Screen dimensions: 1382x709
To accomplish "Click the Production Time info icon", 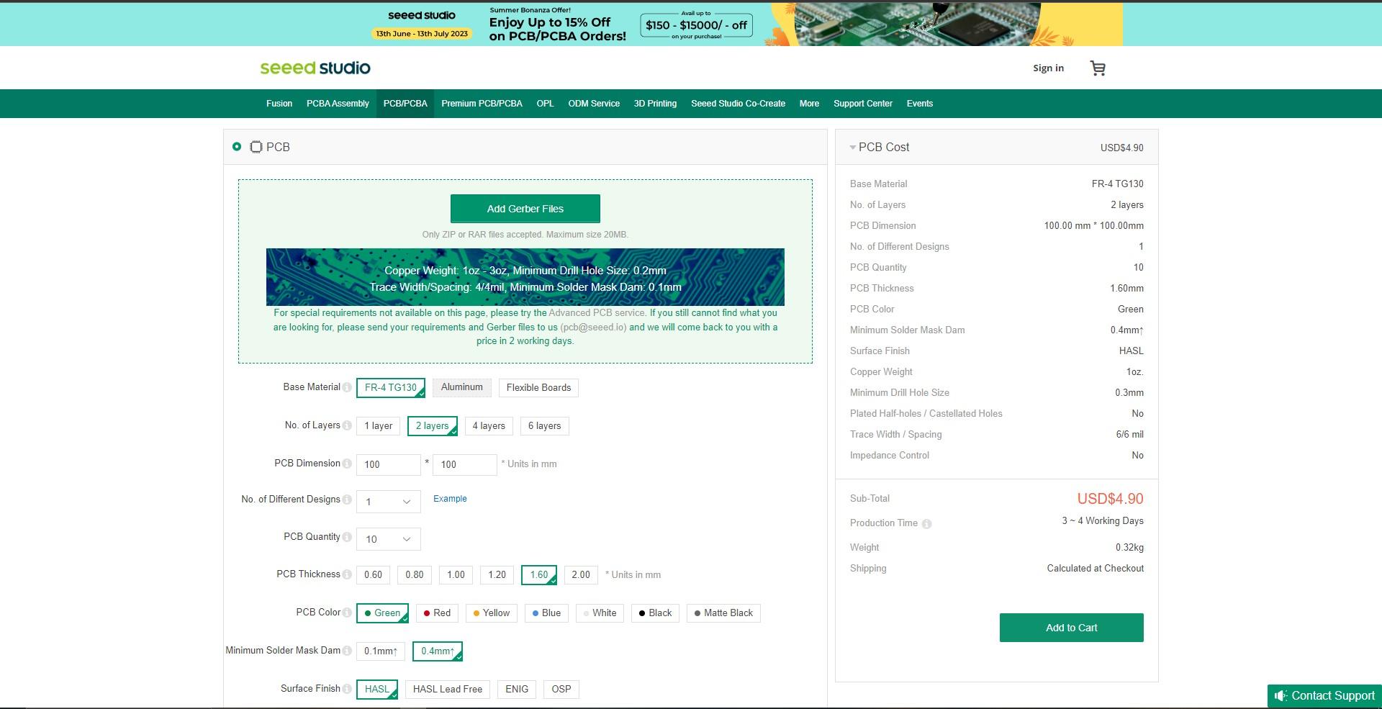I will (x=927, y=524).
